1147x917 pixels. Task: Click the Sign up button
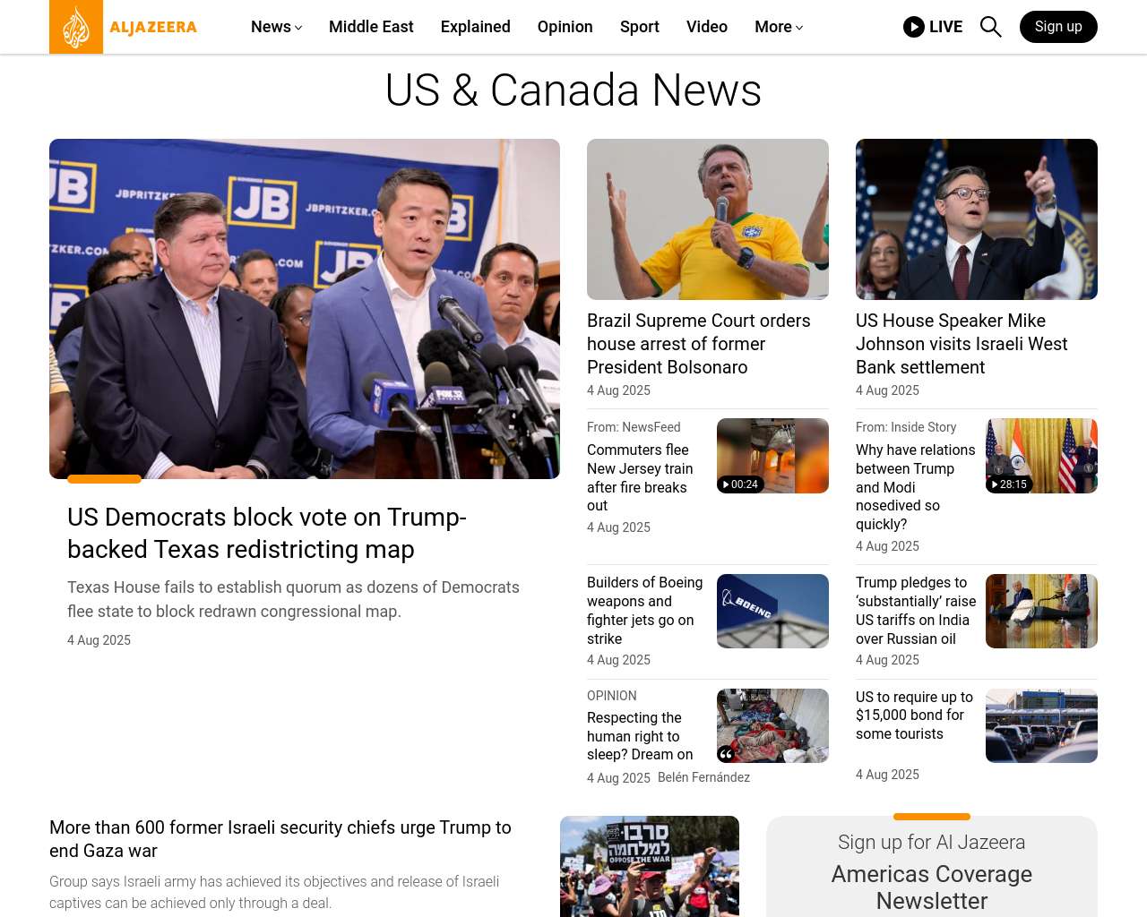1058,27
